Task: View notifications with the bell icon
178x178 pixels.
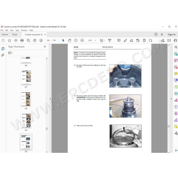Action: (x=162, y=34)
